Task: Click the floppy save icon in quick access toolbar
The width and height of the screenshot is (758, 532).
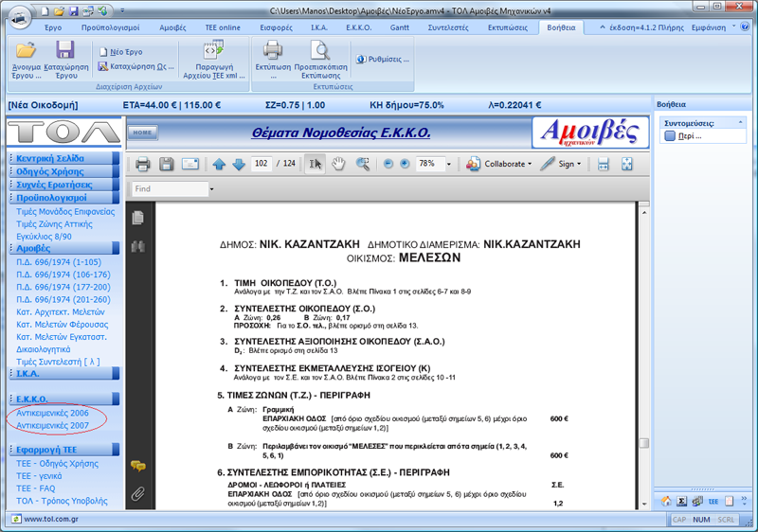Action: 74,10
